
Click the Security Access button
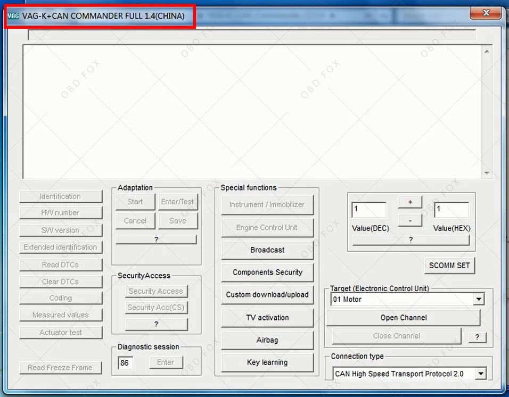coord(156,291)
